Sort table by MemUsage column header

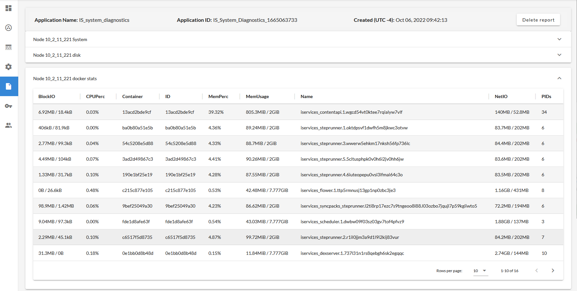coord(257,96)
